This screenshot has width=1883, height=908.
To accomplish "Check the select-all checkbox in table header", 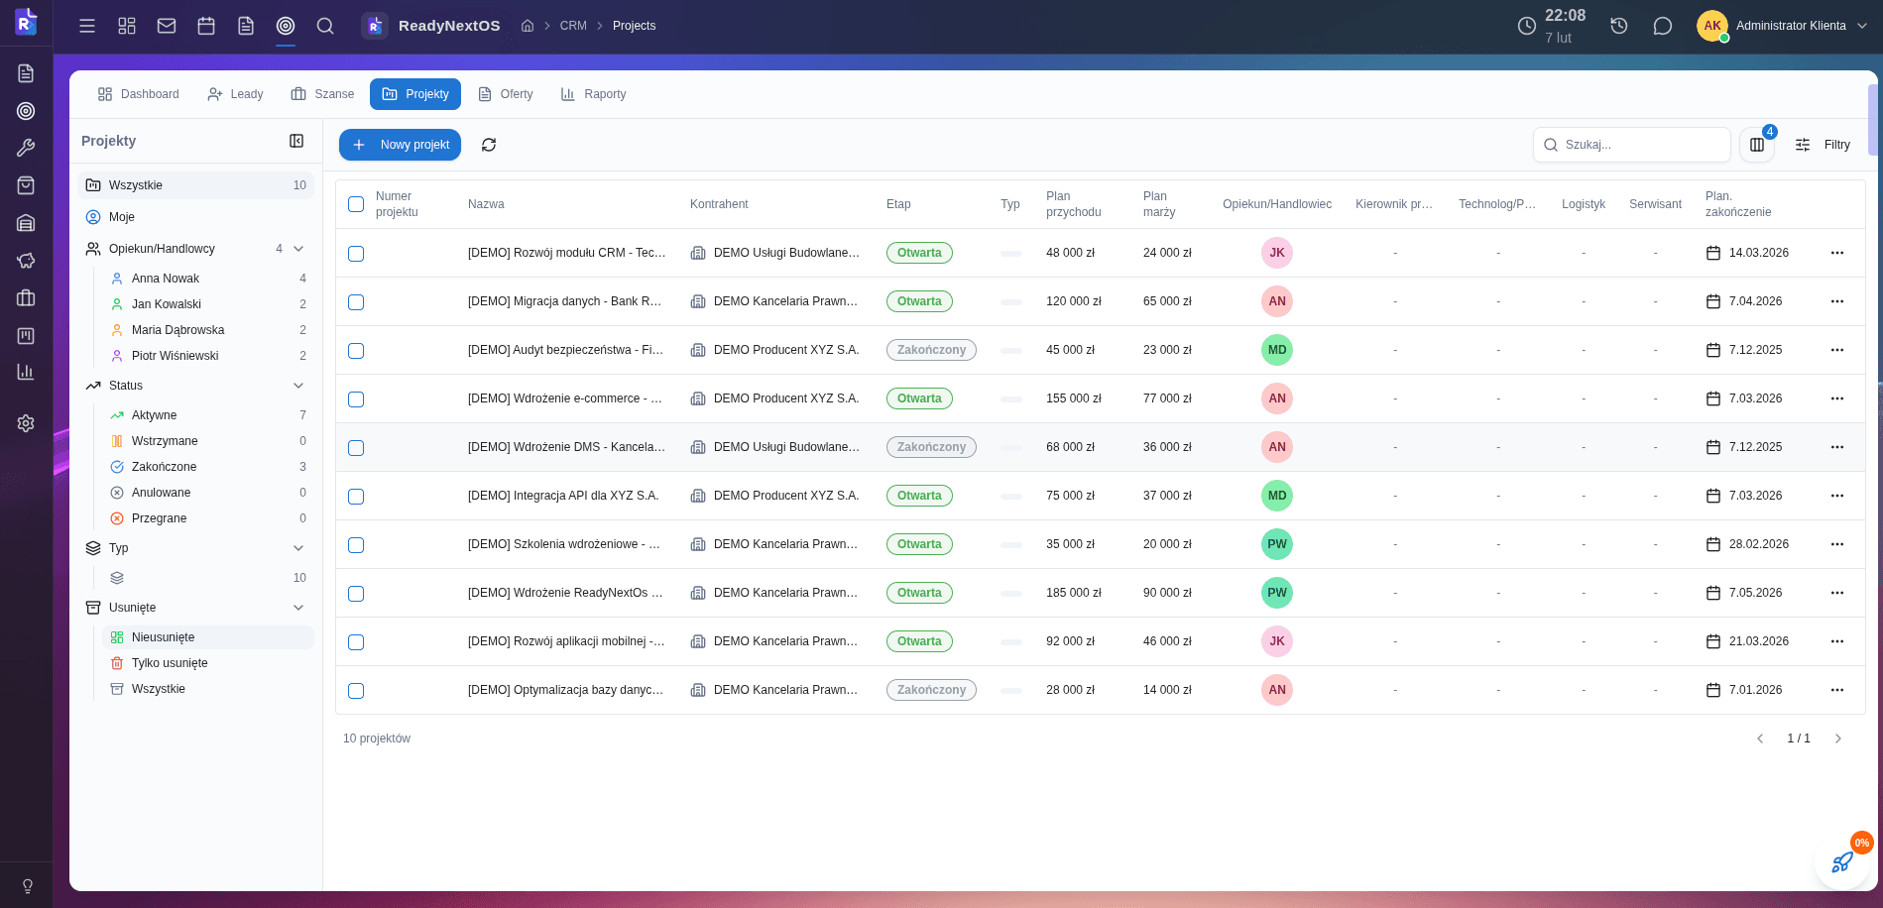I will pos(356,204).
